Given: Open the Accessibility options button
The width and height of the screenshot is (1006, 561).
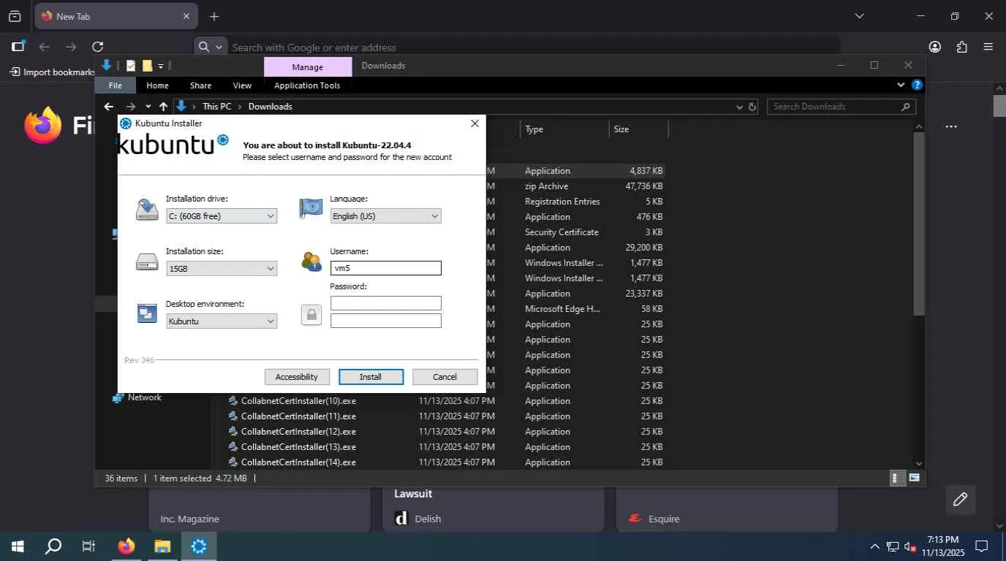Looking at the screenshot, I should pyautogui.click(x=296, y=377).
